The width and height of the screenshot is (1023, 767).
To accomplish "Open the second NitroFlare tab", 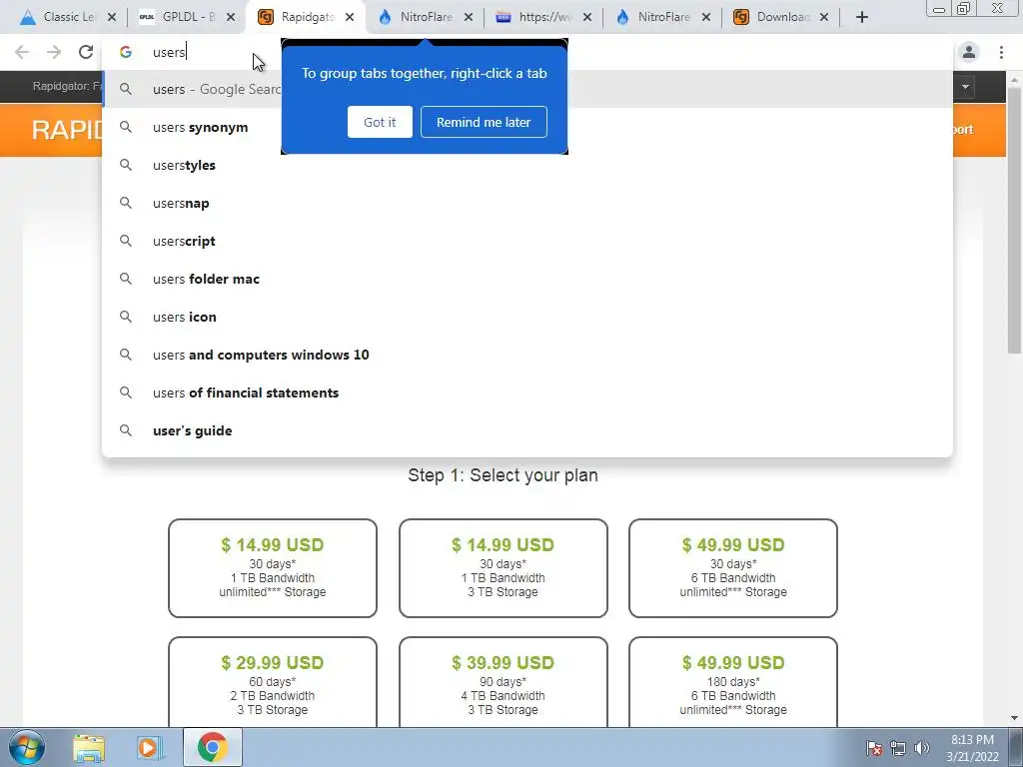I will point(661,17).
